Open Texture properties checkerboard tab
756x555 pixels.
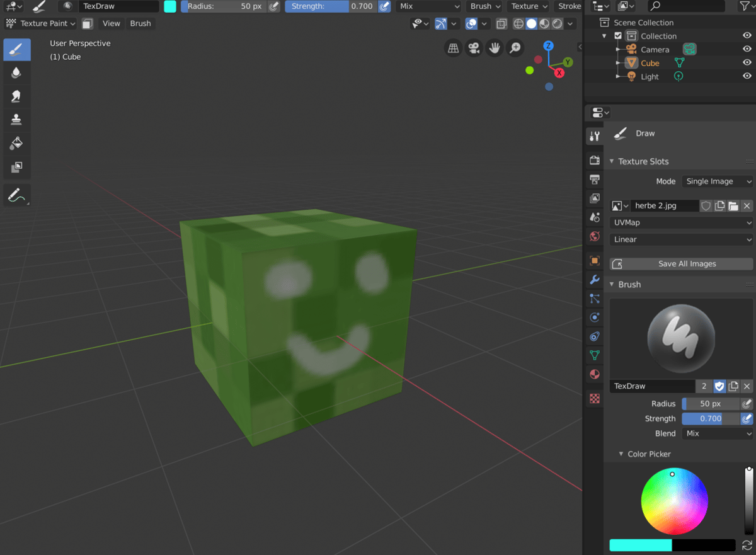coord(594,399)
